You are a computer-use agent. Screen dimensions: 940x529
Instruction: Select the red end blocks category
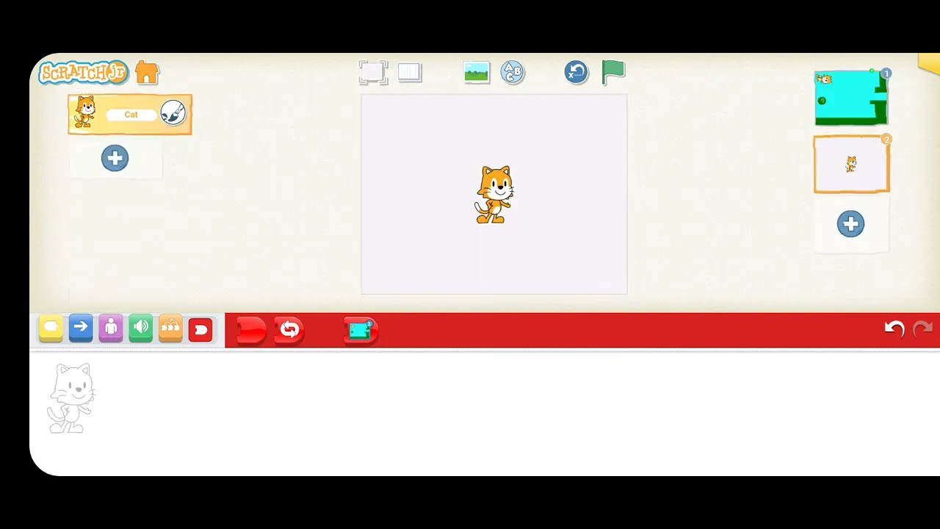pos(200,329)
